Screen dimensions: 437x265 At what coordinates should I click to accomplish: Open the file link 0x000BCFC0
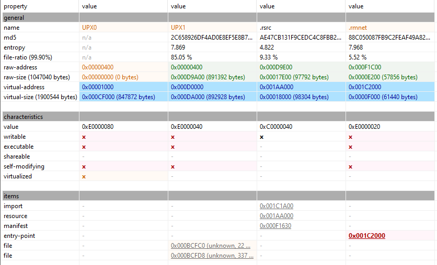click(x=211, y=246)
